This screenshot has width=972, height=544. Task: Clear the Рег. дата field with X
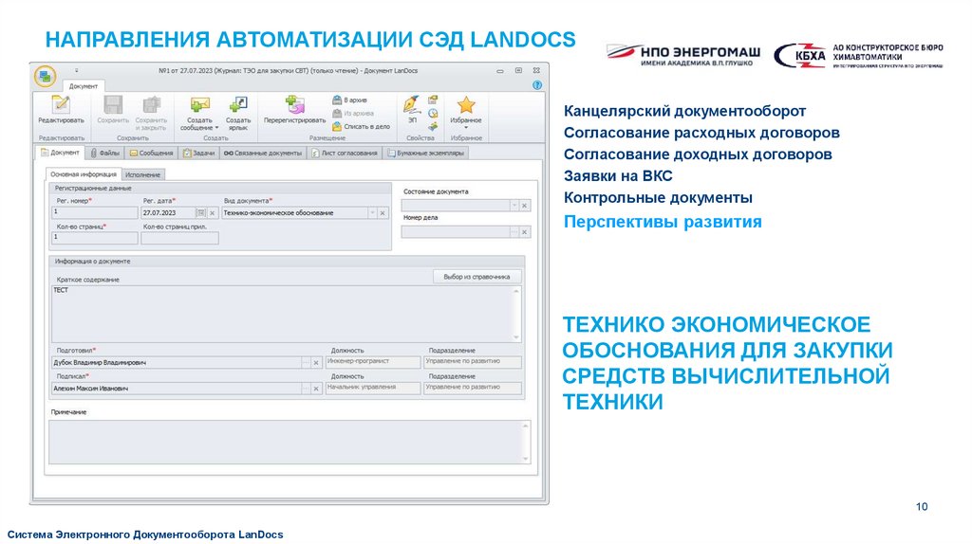[x=212, y=213]
